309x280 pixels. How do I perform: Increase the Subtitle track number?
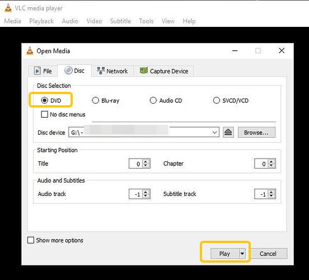pyautogui.click(x=271, y=192)
